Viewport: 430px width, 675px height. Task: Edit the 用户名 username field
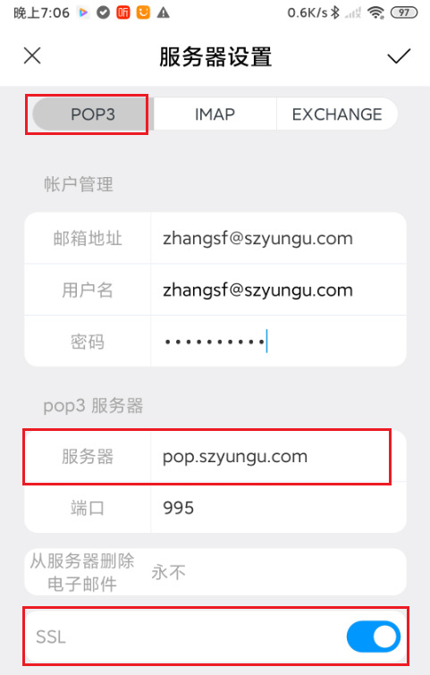coord(278,290)
